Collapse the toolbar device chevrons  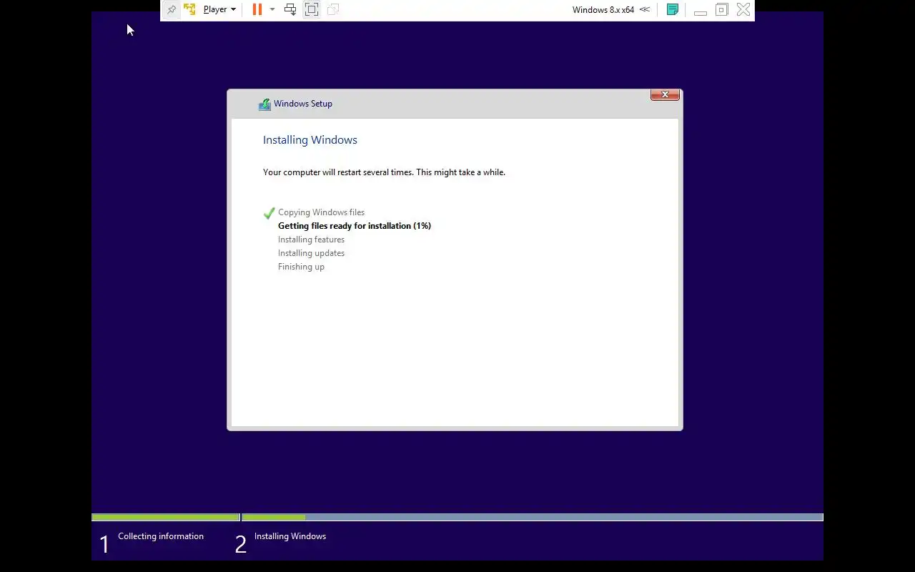point(645,9)
